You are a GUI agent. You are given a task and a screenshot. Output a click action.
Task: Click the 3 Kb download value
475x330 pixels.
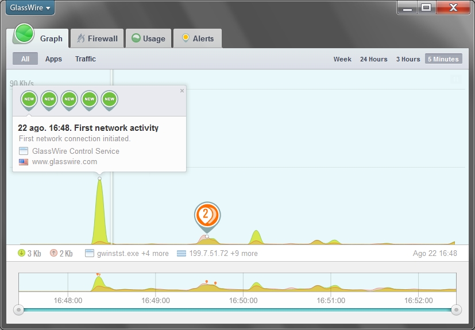point(34,254)
